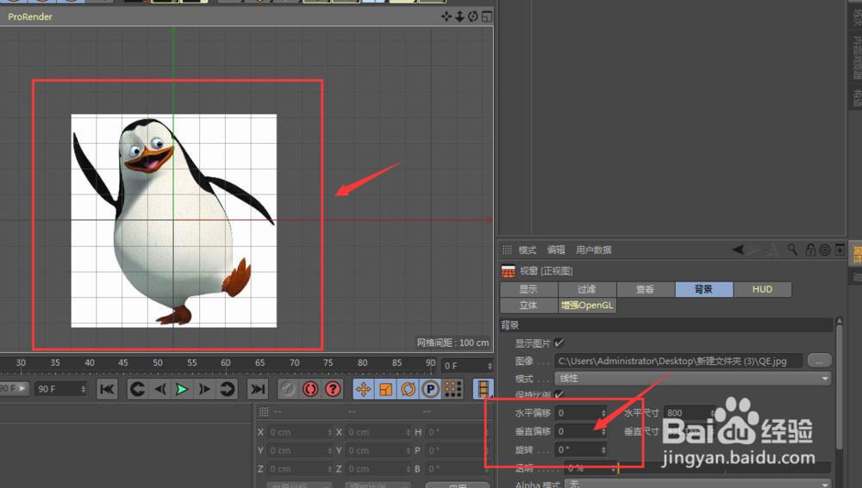Viewport: 862px width, 488px height.
Task: Click the 旋转 stepper arrows
Action: click(x=603, y=449)
